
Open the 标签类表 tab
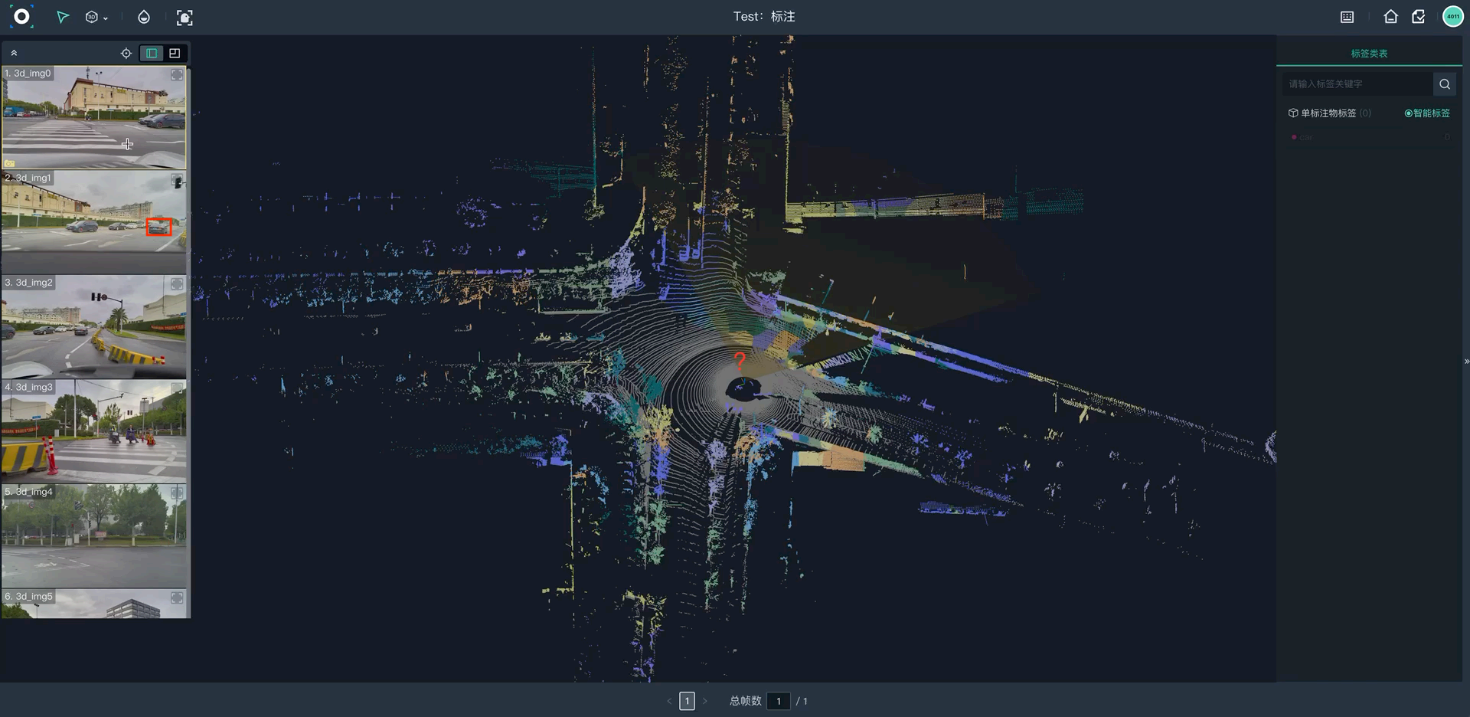(1369, 54)
